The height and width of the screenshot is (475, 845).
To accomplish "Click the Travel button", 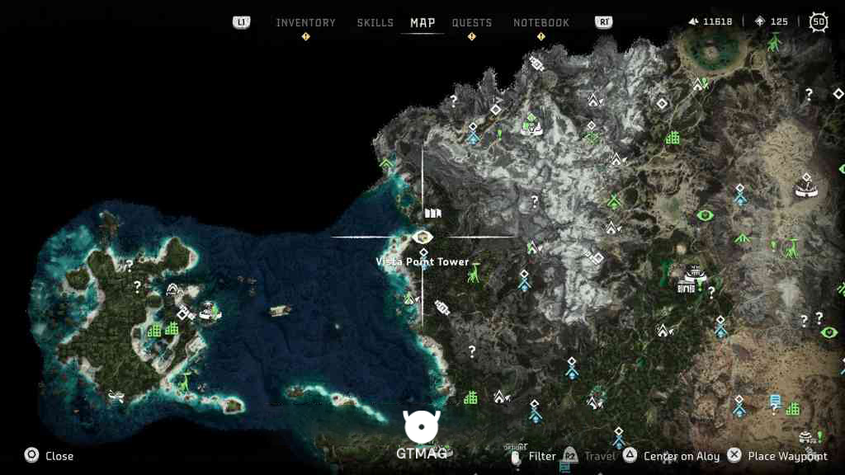I will (x=599, y=456).
